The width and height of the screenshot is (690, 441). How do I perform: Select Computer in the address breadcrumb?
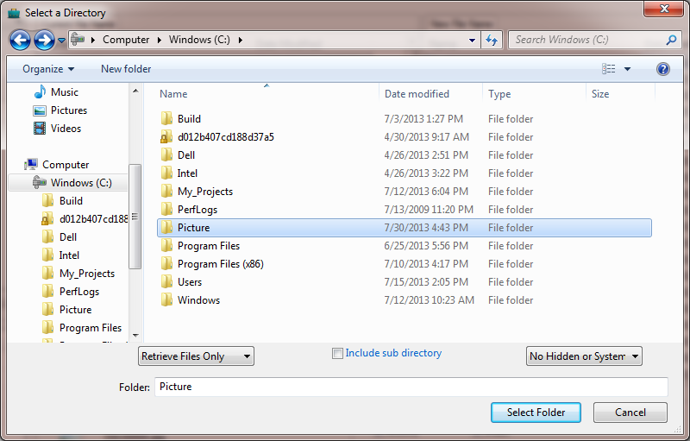pos(126,40)
